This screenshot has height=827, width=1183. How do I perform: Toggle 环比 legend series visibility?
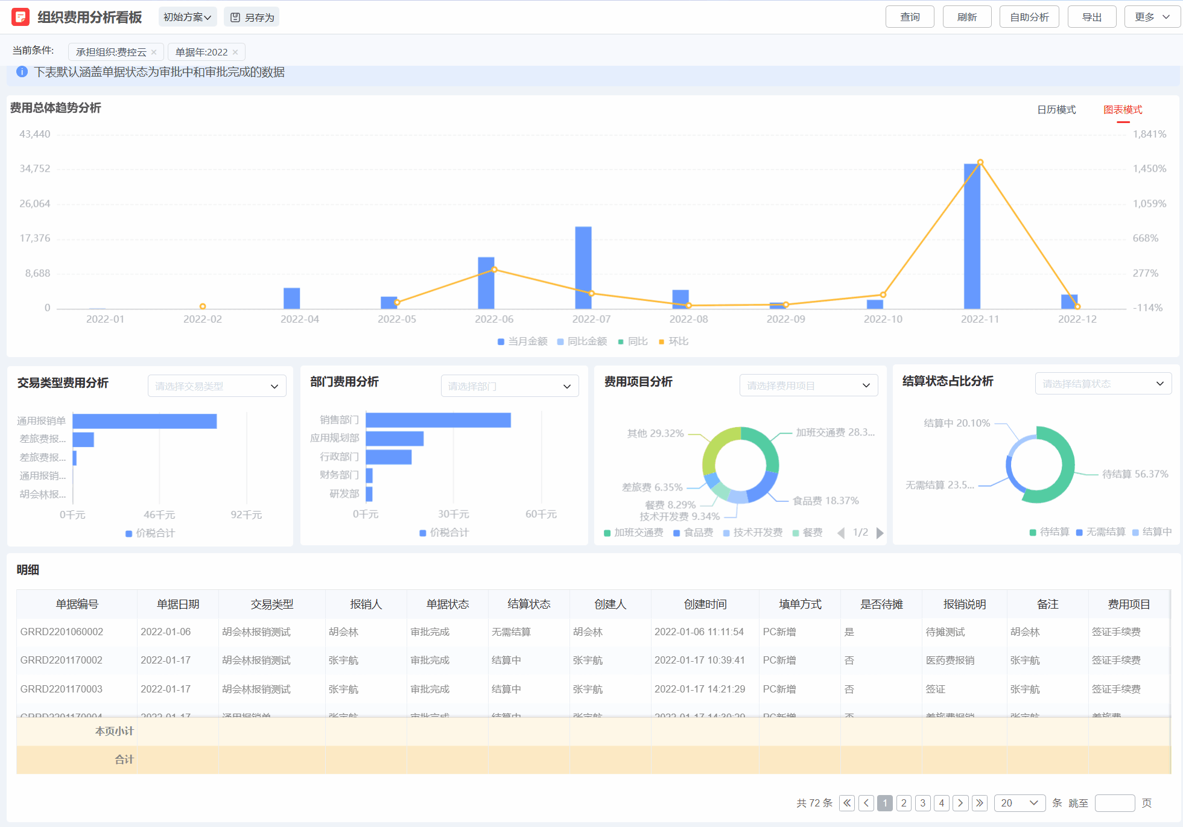pos(673,341)
